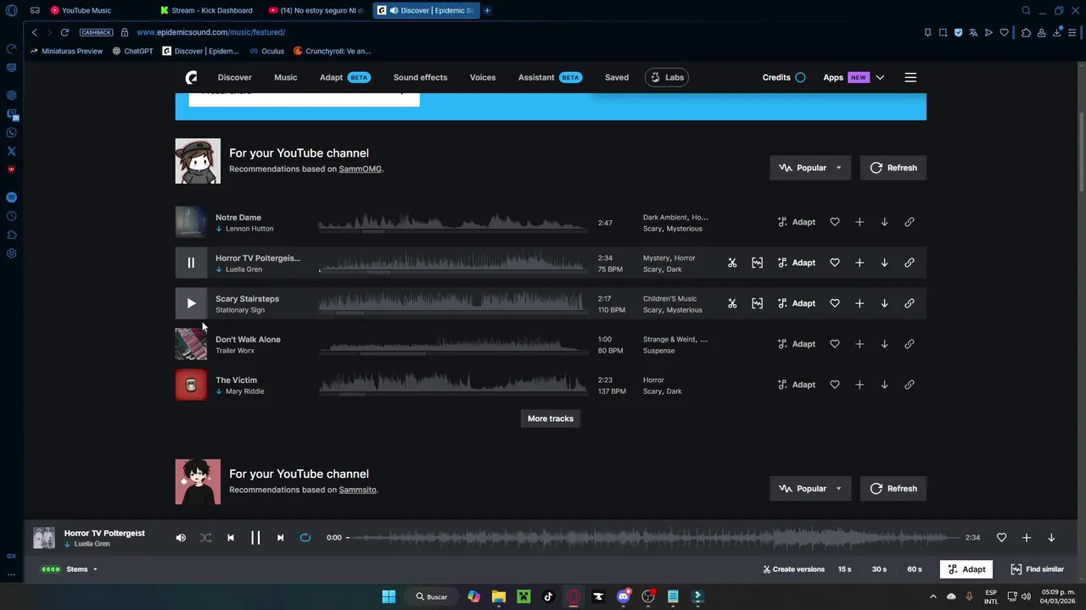Select the 15 s version length
This screenshot has width=1086, height=610.
click(x=845, y=569)
